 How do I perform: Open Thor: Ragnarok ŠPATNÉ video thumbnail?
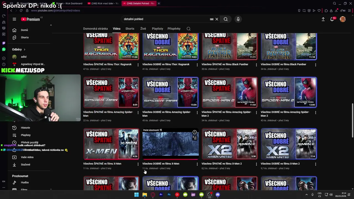tap(111, 46)
